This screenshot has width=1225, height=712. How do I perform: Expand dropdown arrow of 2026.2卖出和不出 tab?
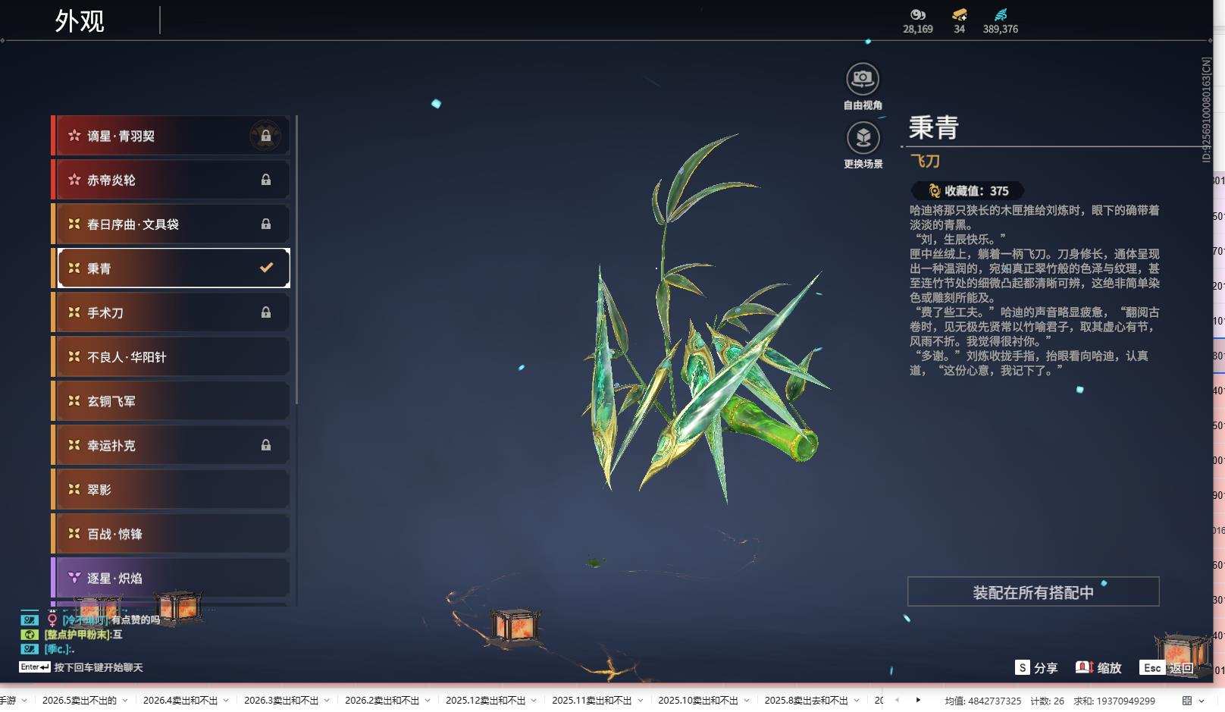428,701
